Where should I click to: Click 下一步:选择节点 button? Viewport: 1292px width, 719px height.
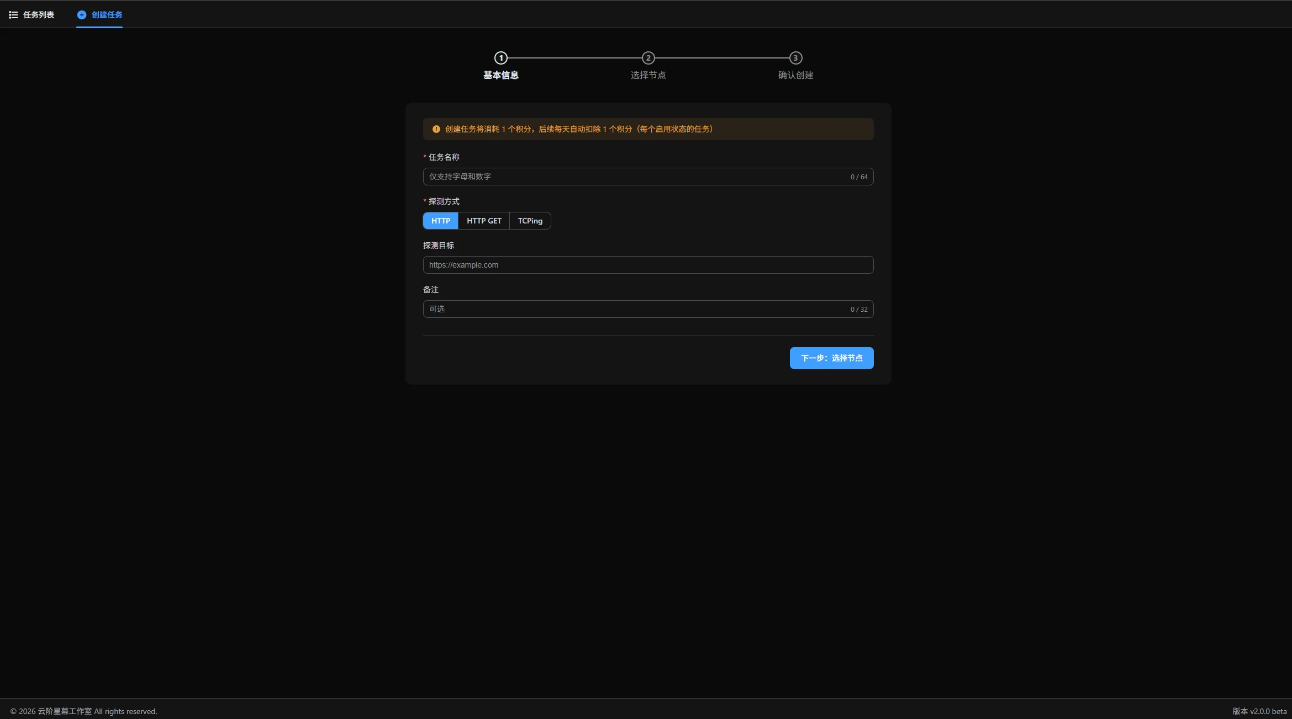coord(831,358)
